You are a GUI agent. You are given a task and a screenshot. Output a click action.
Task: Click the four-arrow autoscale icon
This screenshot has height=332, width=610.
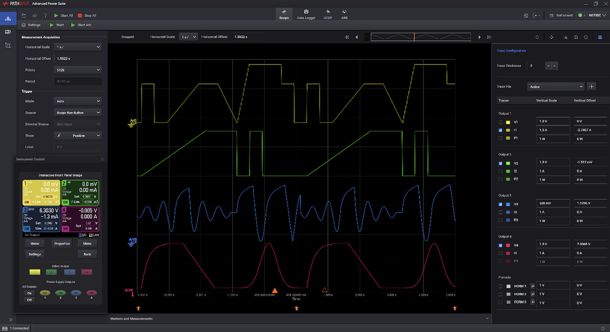552,37
